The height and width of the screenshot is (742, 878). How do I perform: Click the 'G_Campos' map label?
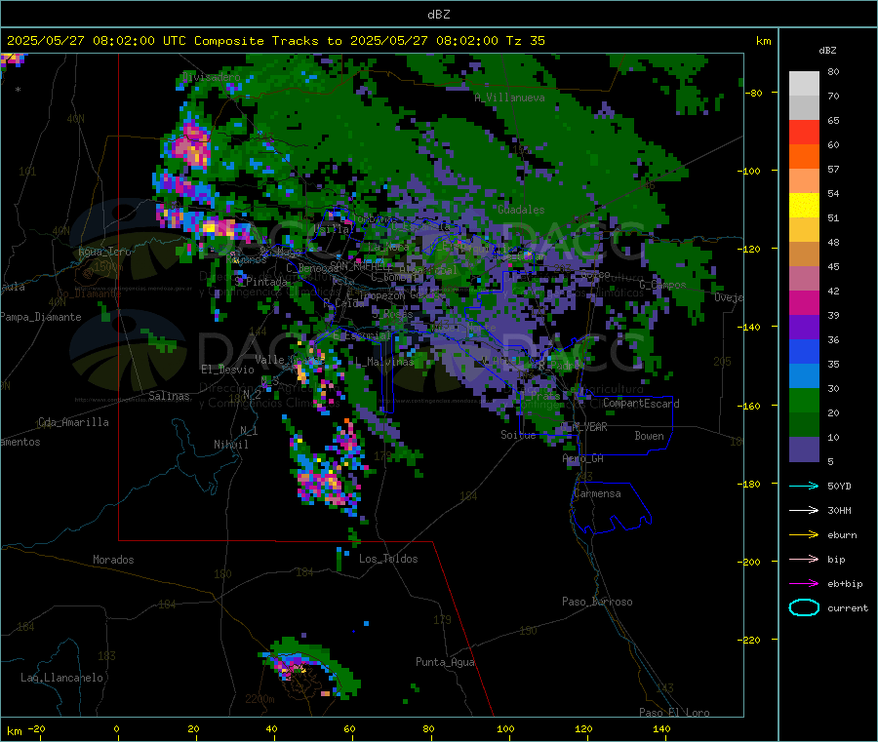tap(662, 285)
